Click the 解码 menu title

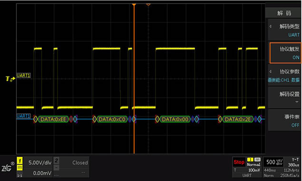[284, 13]
